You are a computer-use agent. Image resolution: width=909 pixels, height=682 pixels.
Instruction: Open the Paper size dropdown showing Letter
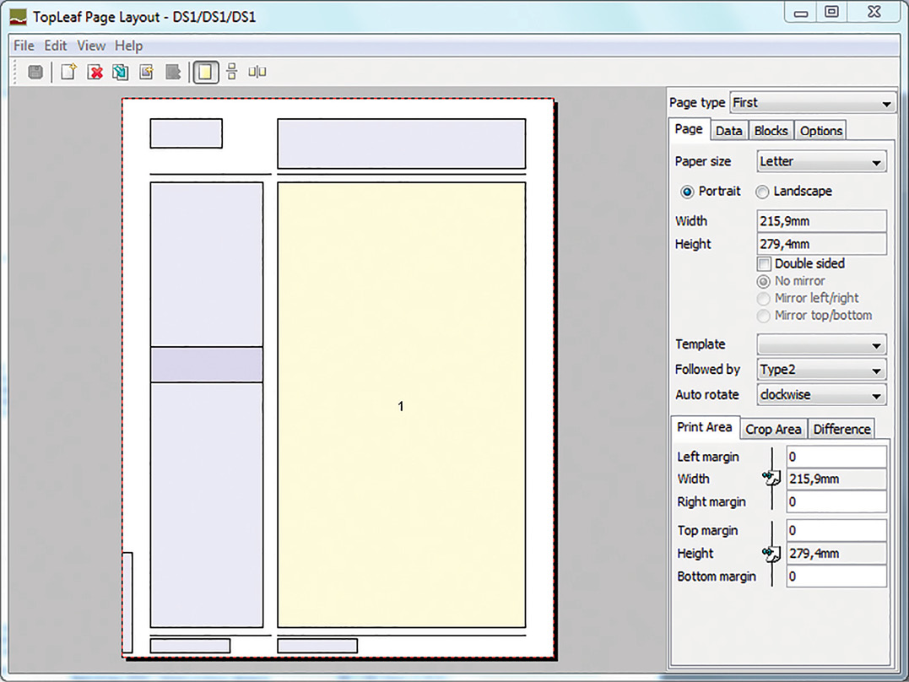coord(821,162)
